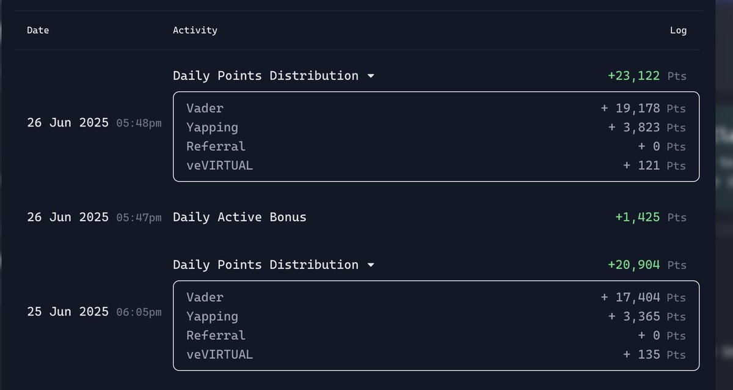Click the +23,122 Pts total
Screen dimensions: 733x390
coord(647,76)
